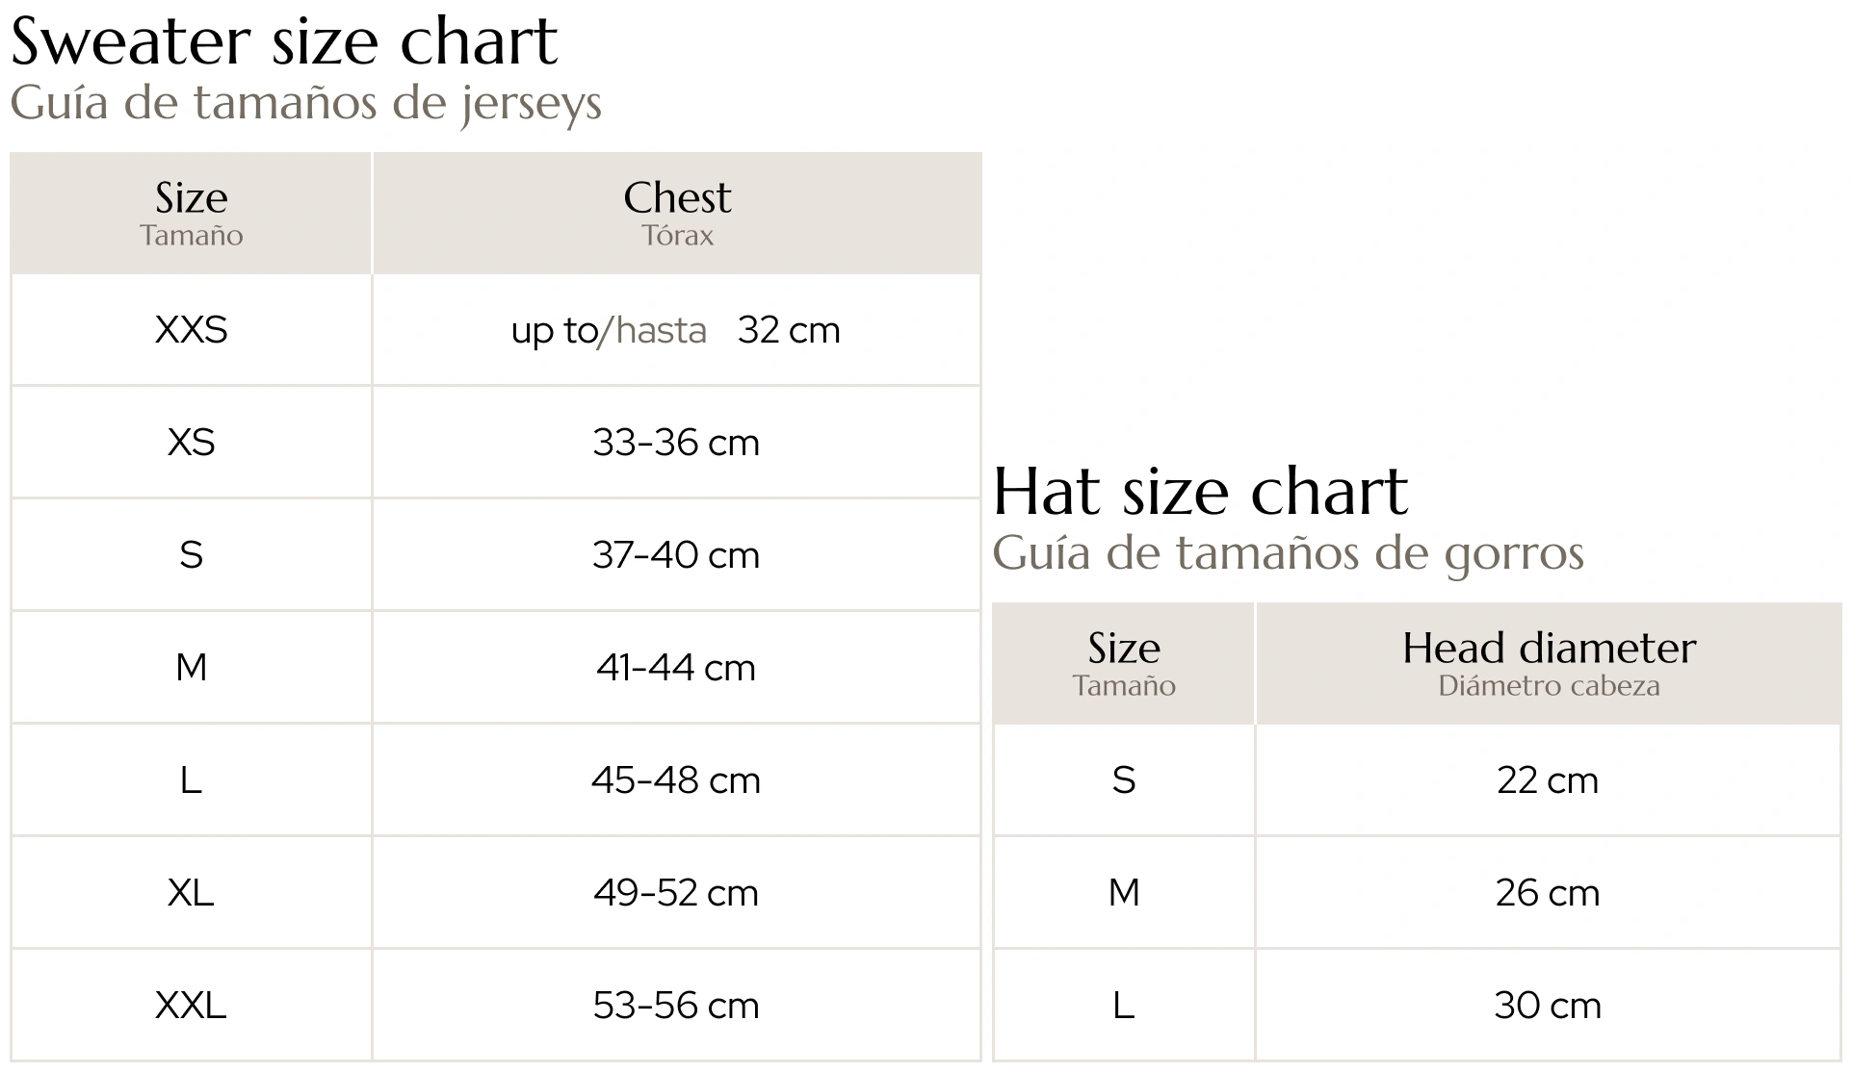Click the 33-36 cm chest value
The width and height of the screenshot is (1852, 1072).
coord(676,443)
